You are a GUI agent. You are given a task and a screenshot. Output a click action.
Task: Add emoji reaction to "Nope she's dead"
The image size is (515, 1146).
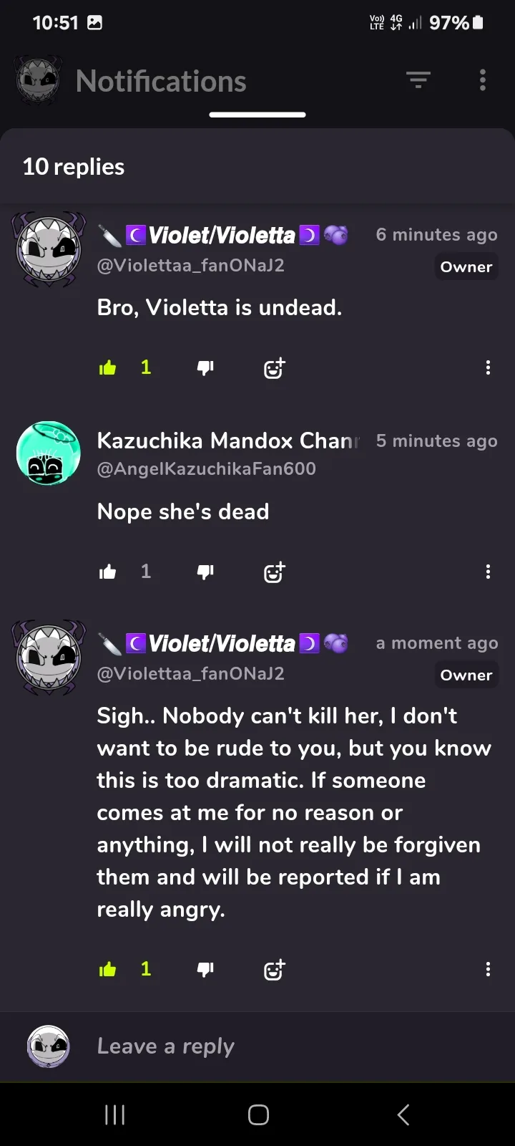275,572
